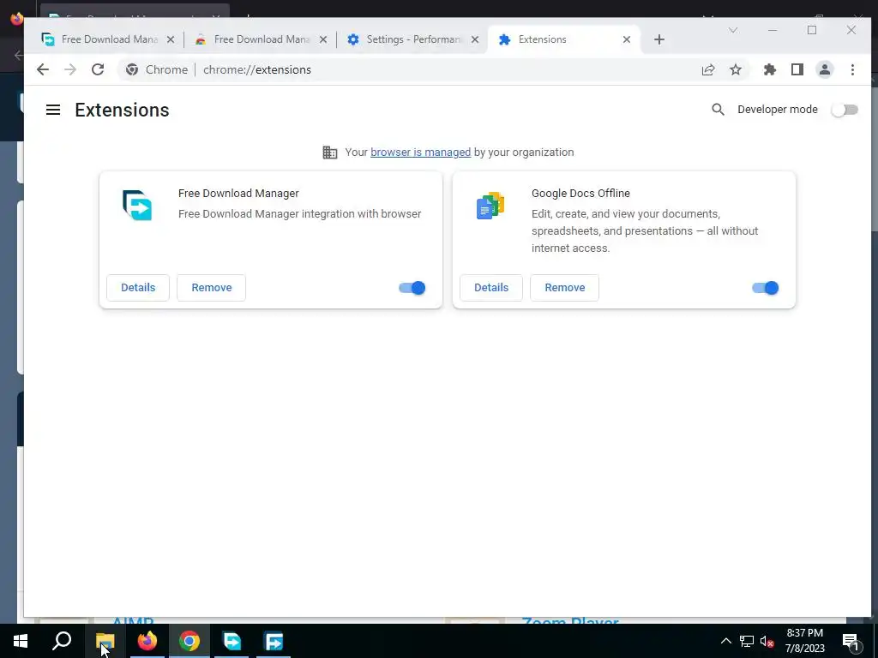Switch to the Settings - Performance tab

click(x=412, y=39)
